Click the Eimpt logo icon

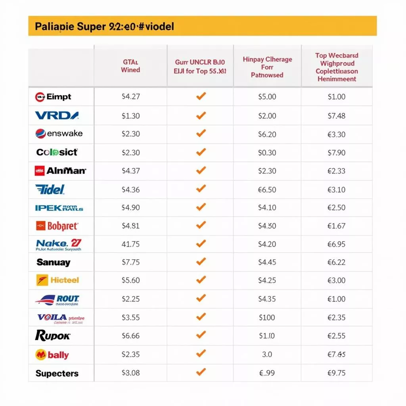tap(40, 96)
